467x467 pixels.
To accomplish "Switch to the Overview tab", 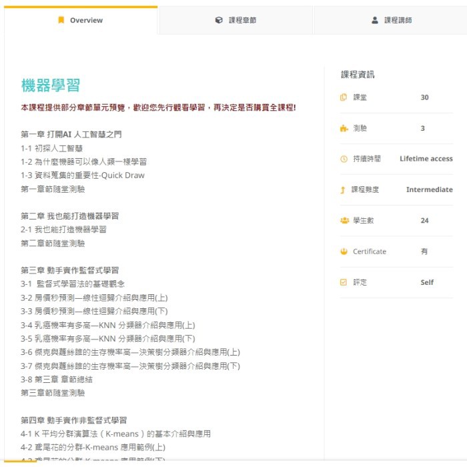I will pyautogui.click(x=81, y=20).
